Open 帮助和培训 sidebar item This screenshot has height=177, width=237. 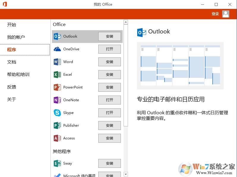18,75
